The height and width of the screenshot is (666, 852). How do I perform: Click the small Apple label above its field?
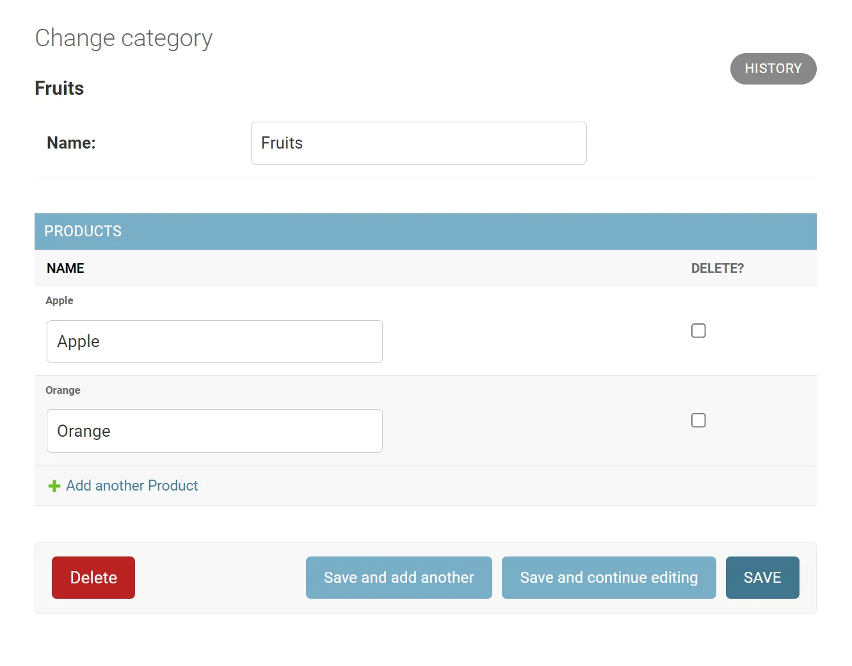click(x=60, y=300)
